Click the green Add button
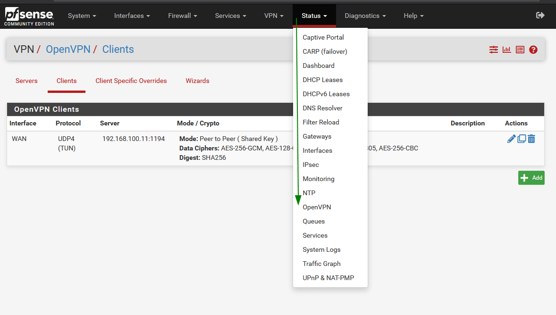The image size is (556, 315). [531, 177]
